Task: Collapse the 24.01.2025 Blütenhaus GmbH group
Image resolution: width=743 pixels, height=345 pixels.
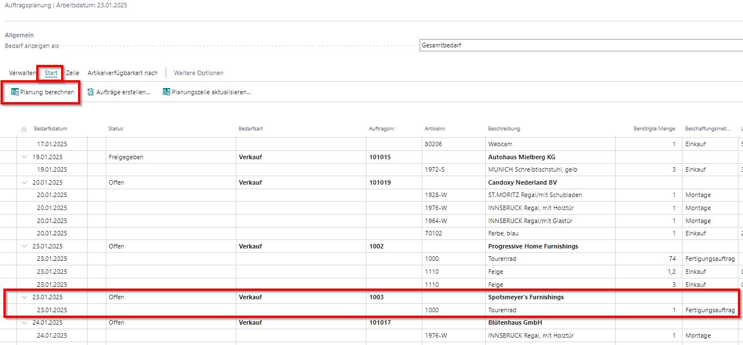Action: [x=24, y=322]
